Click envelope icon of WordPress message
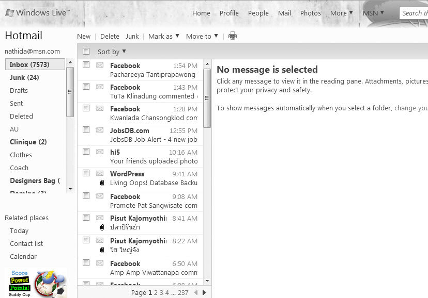The width and height of the screenshot is (428, 298). click(x=100, y=173)
